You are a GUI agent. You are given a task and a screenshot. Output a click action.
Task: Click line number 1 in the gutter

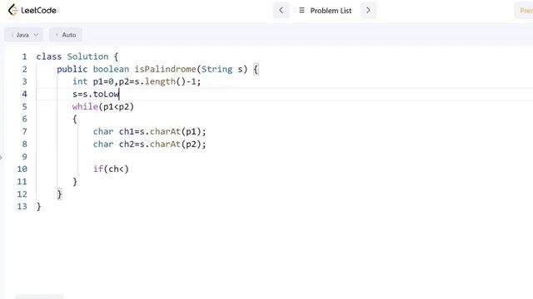pyautogui.click(x=24, y=56)
